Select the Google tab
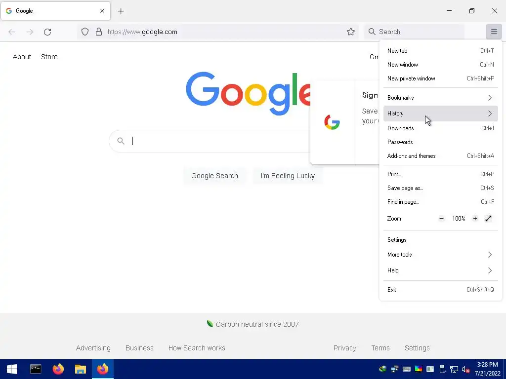The height and width of the screenshot is (379, 506). click(55, 11)
